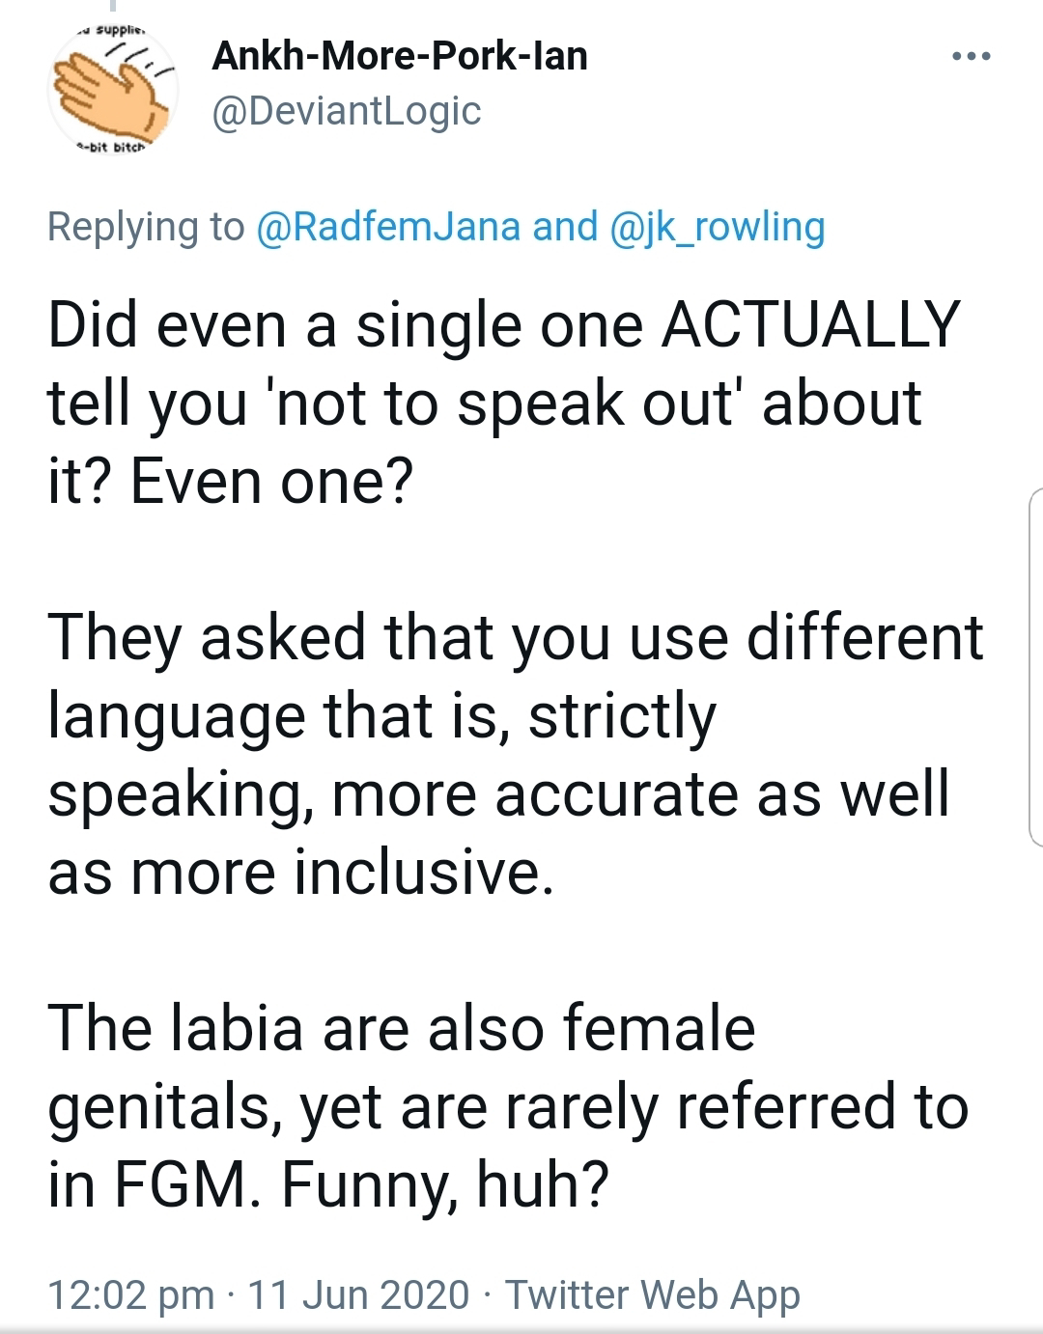Click the 11 Jun 2020 date
This screenshot has width=1043, height=1334.
coord(358,1294)
